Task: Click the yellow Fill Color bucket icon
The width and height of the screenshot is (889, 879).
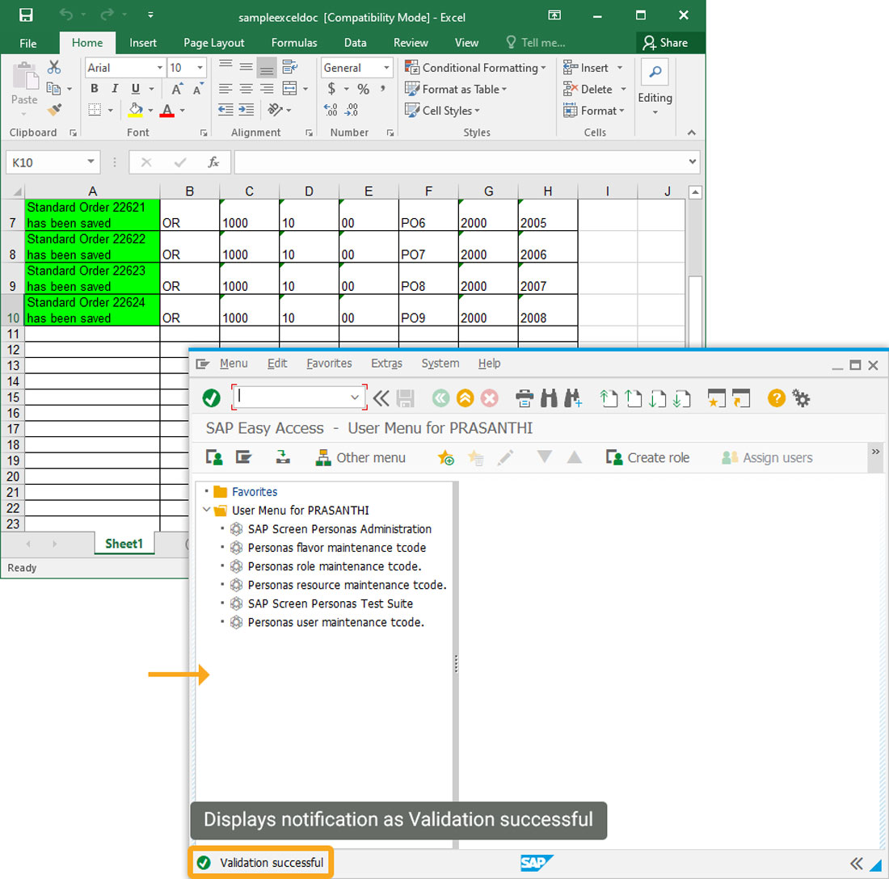Action: click(x=136, y=109)
